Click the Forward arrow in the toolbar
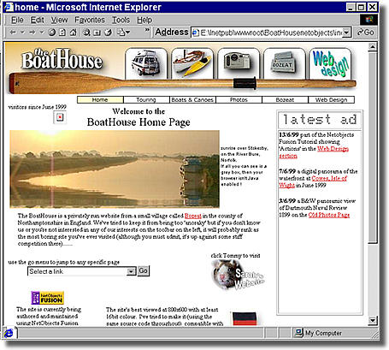The height and width of the screenshot is (350, 389). (x=32, y=33)
